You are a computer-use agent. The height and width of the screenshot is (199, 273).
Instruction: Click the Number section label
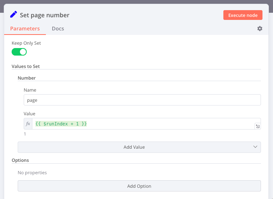(27, 78)
